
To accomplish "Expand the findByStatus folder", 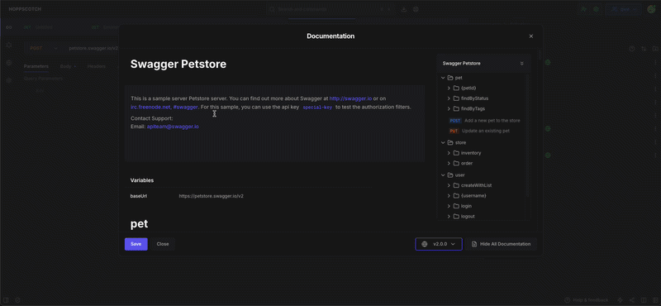I will click(x=449, y=98).
